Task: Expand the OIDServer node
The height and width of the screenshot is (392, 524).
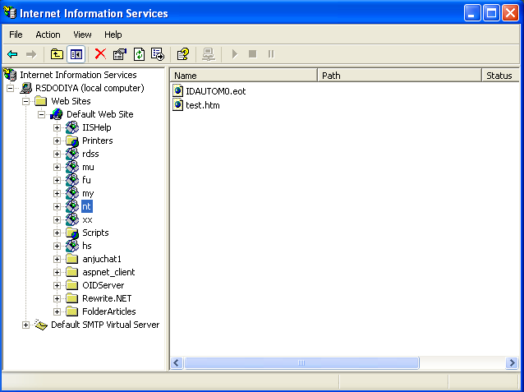Action: (x=57, y=285)
